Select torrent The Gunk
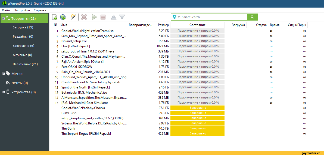This screenshot has width=324, height=155. 68,128
